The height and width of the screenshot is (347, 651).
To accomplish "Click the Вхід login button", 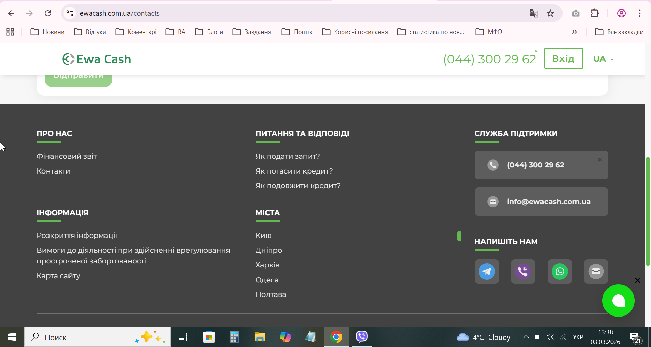I will 563,59.
